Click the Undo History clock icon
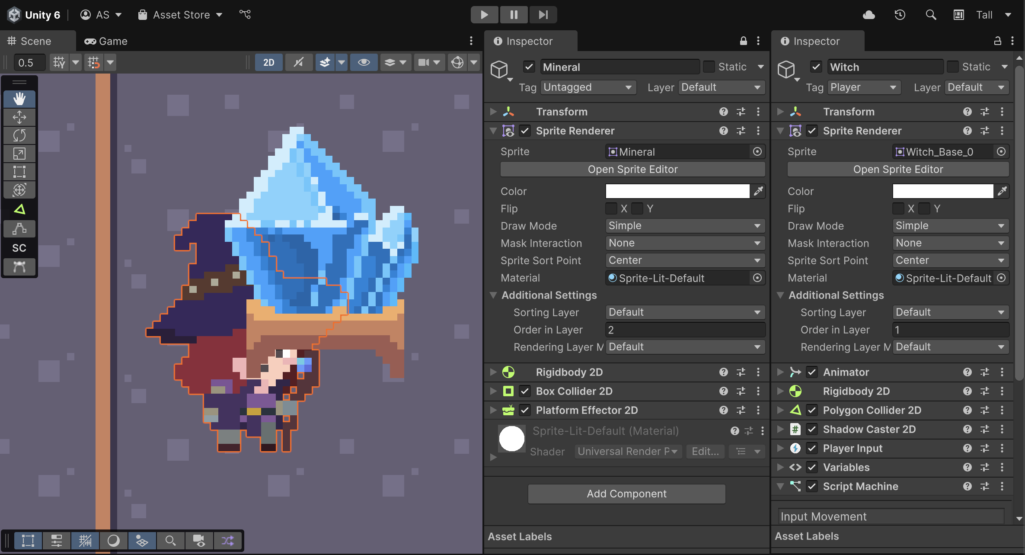Screen dimensions: 1025x555 coord(900,15)
